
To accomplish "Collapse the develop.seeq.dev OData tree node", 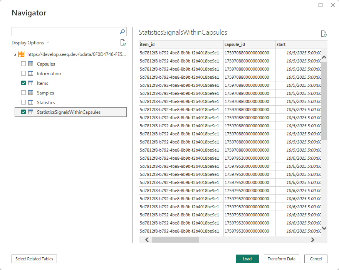I will point(15,54).
